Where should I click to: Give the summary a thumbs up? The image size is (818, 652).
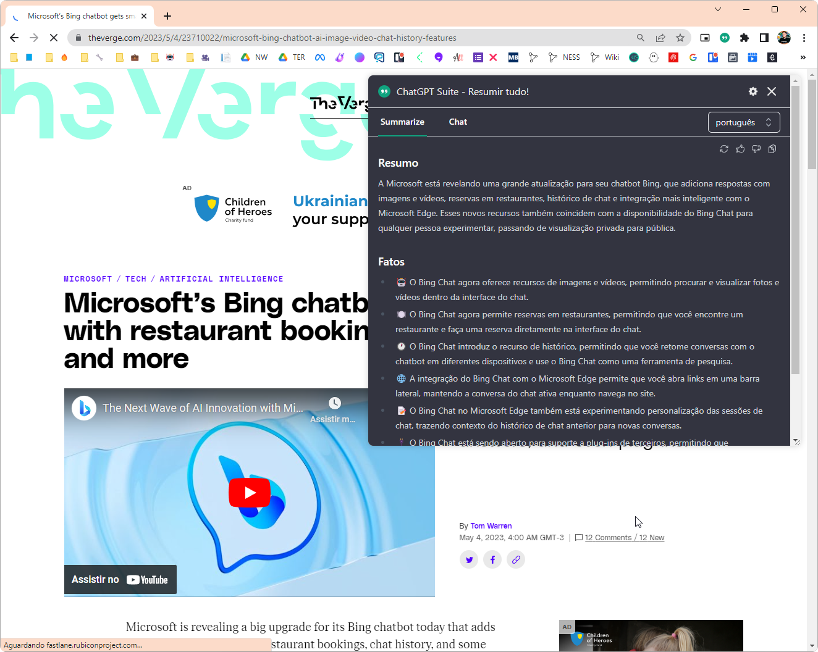click(740, 149)
